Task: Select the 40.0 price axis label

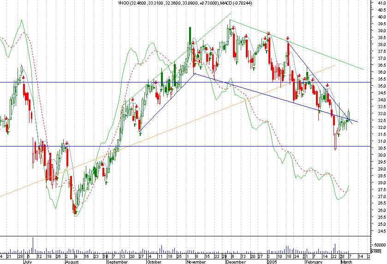Action: (x=381, y=17)
